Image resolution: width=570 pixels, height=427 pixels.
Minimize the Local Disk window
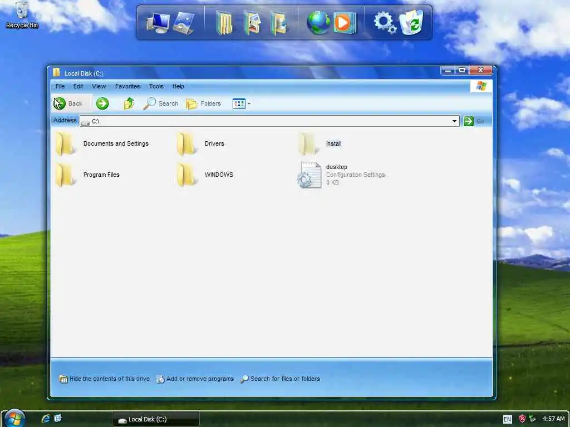(x=448, y=70)
